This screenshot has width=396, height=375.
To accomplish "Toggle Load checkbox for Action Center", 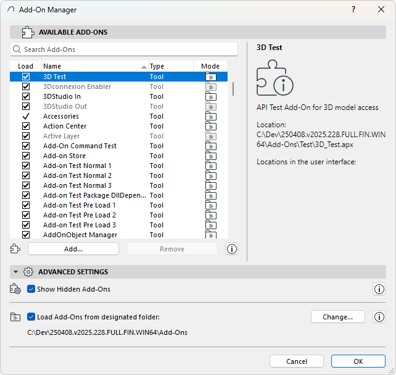I will tap(26, 126).
